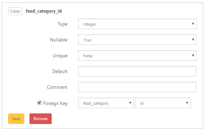Click the Type dropdown arrow icon
The image size is (205, 131).
pos(193,24)
